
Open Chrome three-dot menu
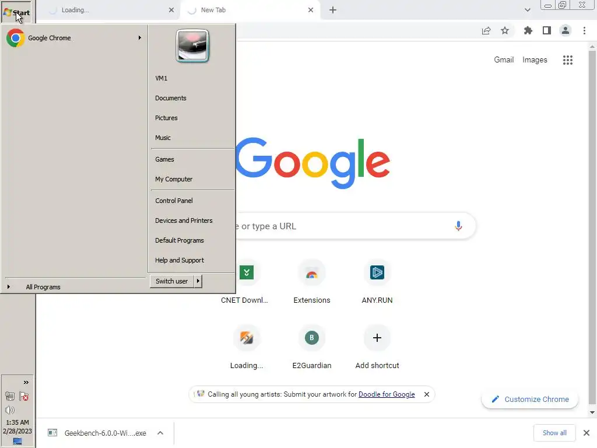click(584, 30)
